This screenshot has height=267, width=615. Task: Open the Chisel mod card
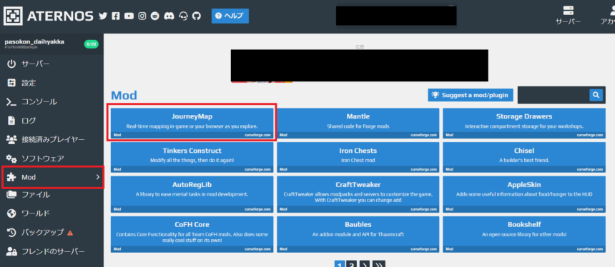(524, 157)
